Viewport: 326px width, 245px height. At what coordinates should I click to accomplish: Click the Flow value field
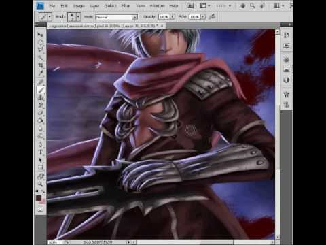(195, 17)
